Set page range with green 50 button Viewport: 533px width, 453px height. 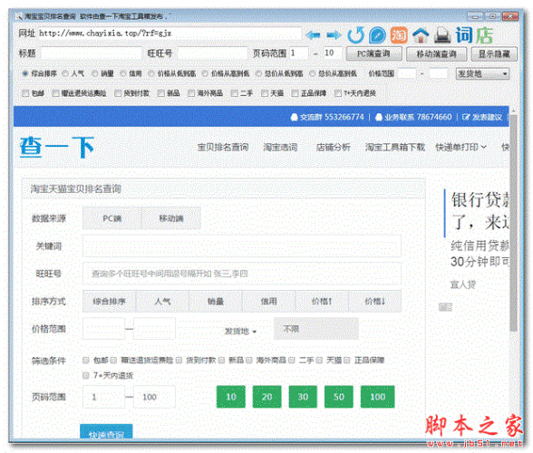tap(339, 397)
